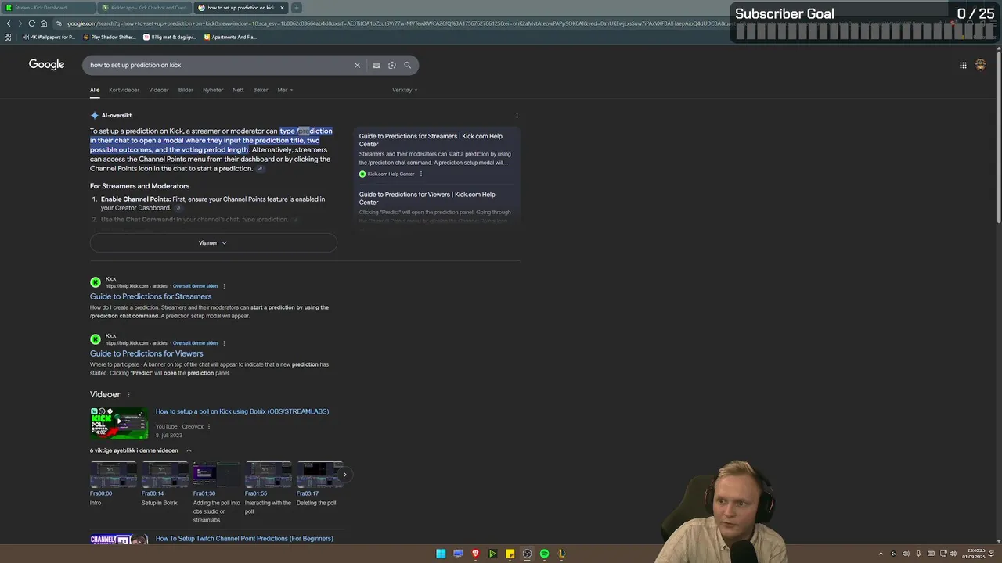
Task: Open the Google apps grid
Action: point(963,65)
